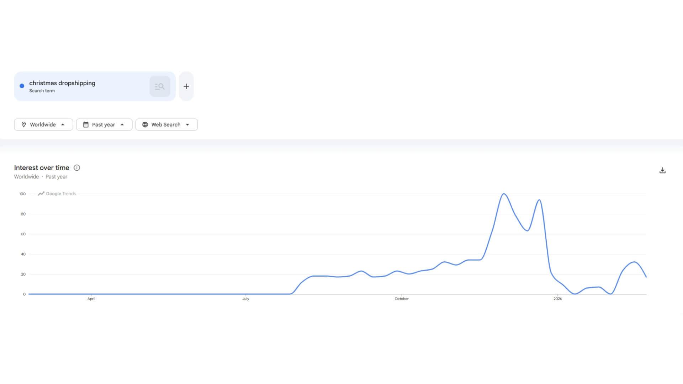Open the Web Search type dropdown arrow
This screenshot has height=384, width=683.
[x=187, y=125]
